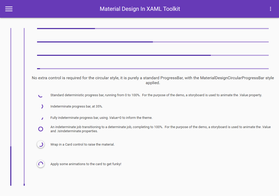Click the second horizontal progress bar at 50%
The width and height of the screenshot is (279, 196).
pos(153,42)
